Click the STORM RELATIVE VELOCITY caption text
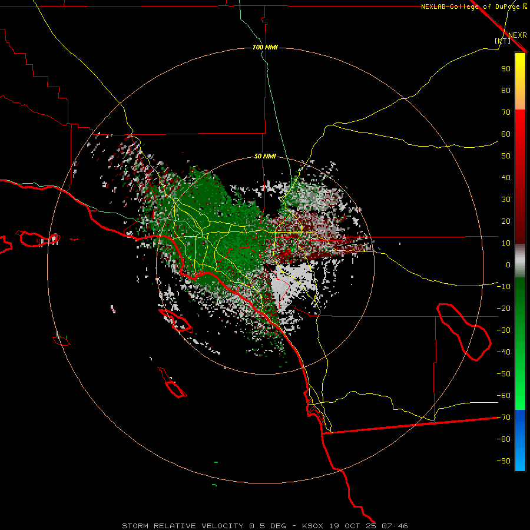This screenshot has height=530, width=530. pos(183,526)
